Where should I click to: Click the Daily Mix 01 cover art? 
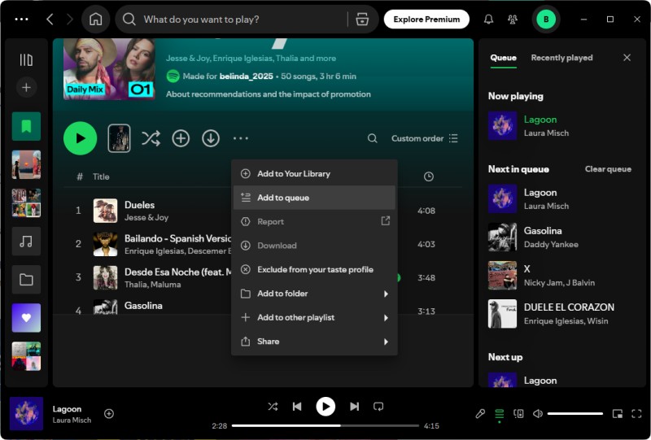(x=109, y=69)
